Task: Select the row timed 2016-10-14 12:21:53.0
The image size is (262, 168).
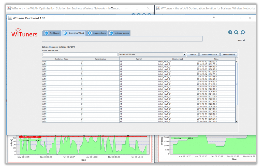Action: pos(139,94)
